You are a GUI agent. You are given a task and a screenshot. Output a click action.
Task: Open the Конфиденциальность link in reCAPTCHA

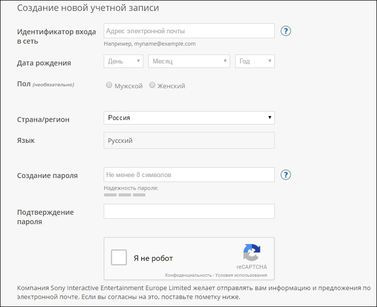click(x=188, y=275)
